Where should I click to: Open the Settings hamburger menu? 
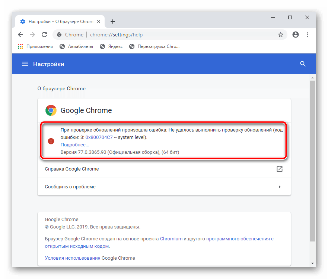25,64
